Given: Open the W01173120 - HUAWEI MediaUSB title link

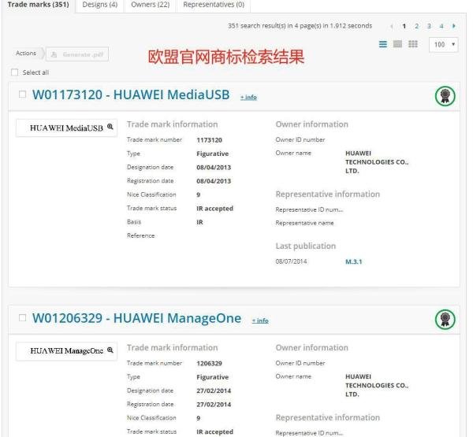Looking at the screenshot, I should click(x=131, y=94).
